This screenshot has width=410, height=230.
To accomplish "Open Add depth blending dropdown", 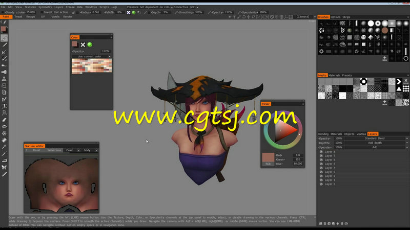I will click(376, 143).
